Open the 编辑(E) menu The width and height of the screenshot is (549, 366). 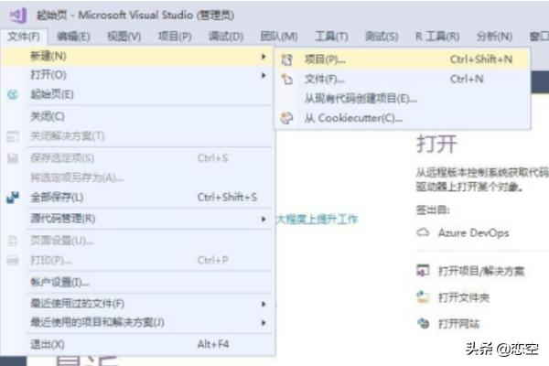click(73, 36)
